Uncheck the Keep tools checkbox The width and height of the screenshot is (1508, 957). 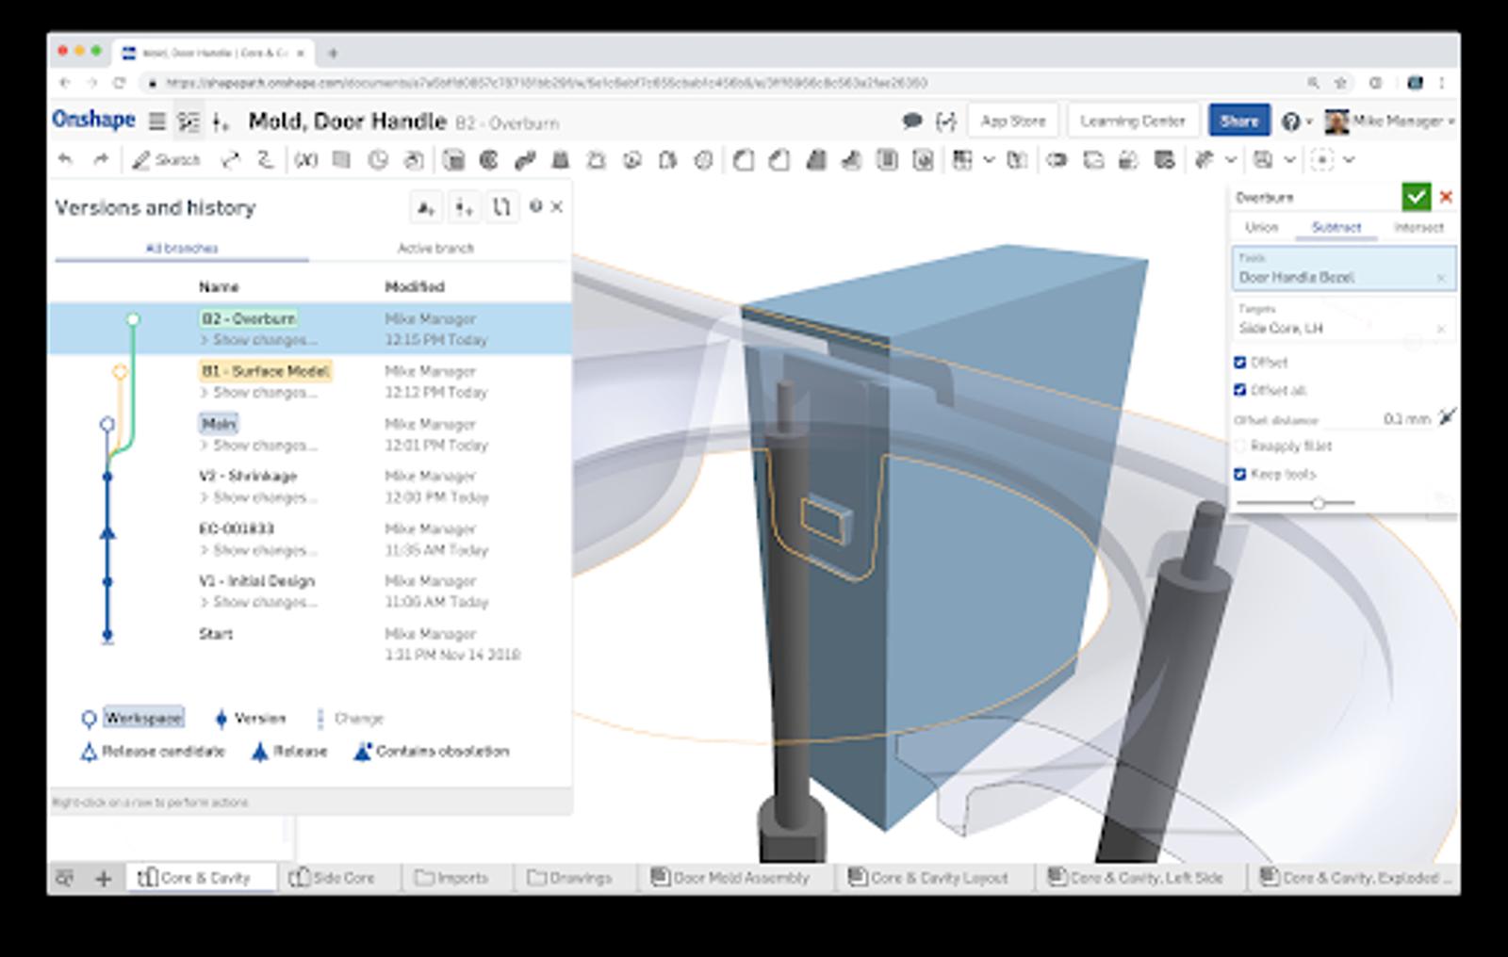click(x=1240, y=474)
